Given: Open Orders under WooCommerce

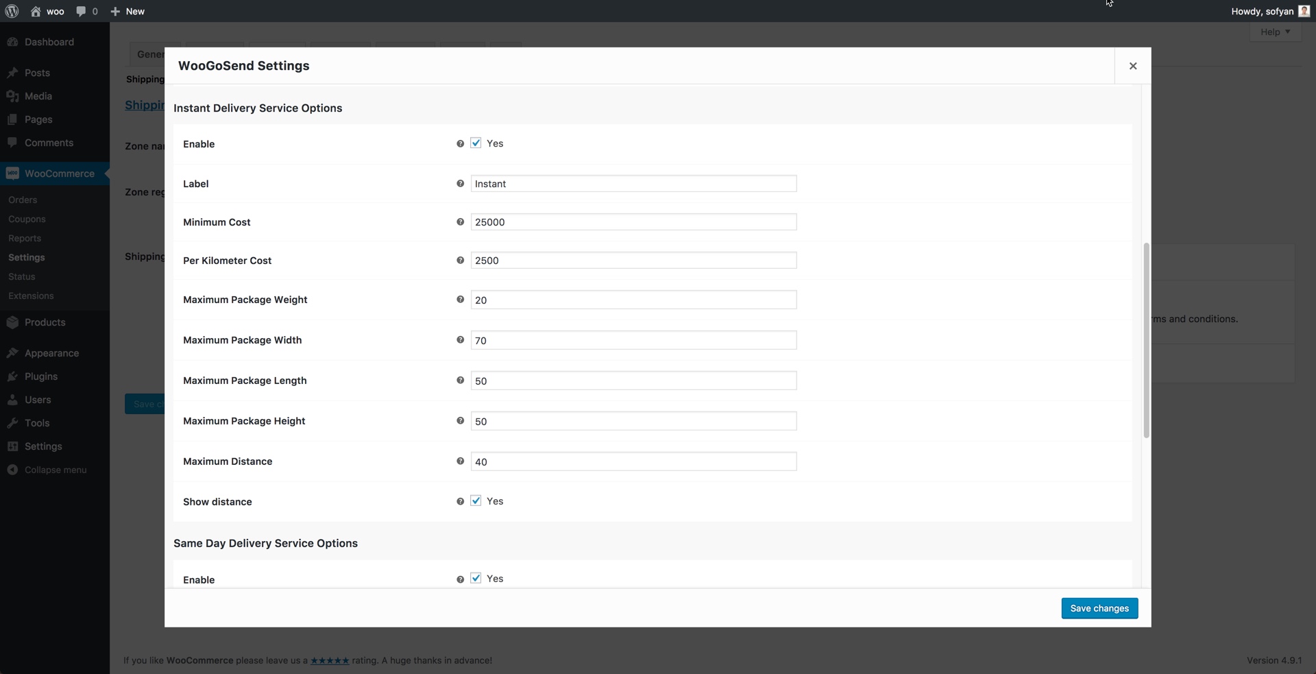Looking at the screenshot, I should pos(23,200).
